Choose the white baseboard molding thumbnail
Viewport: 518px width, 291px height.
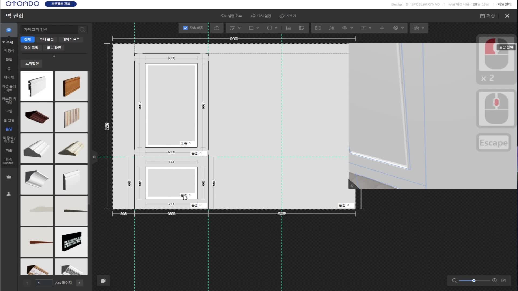(x=37, y=86)
